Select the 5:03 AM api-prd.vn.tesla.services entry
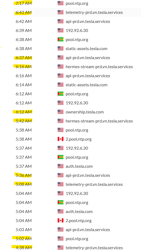 pos(88,229)
